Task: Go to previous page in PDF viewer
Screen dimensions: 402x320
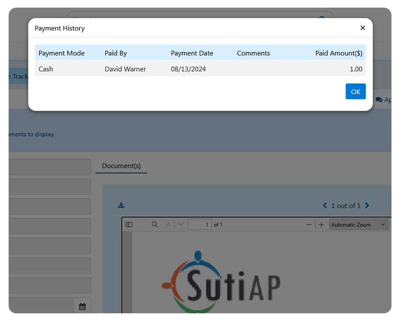Action: [x=167, y=224]
